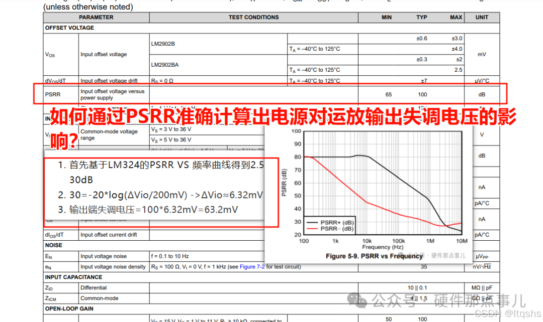
Task: Click the 100 typical value in PSRR row
Action: [422, 94]
